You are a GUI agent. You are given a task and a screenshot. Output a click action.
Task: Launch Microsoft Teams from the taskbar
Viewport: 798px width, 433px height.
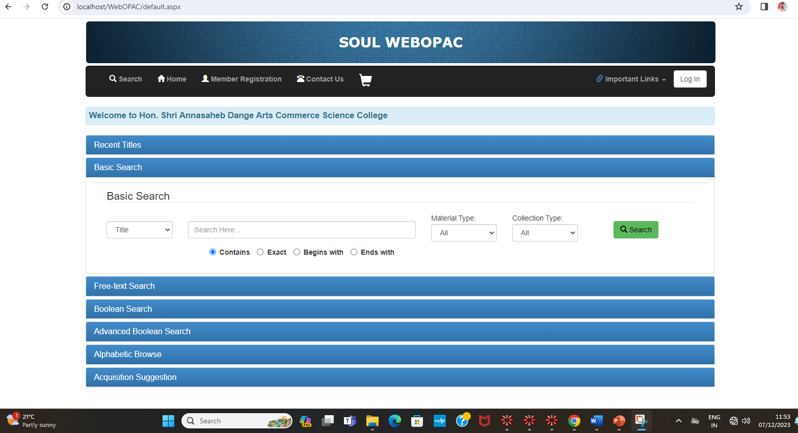click(x=350, y=421)
